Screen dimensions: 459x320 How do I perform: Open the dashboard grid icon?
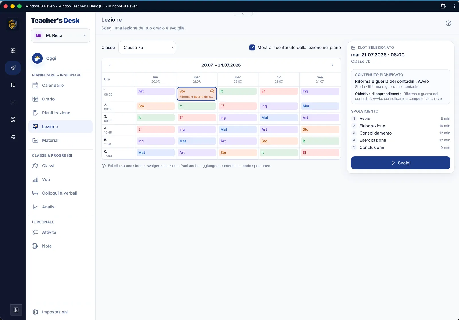coord(13,51)
